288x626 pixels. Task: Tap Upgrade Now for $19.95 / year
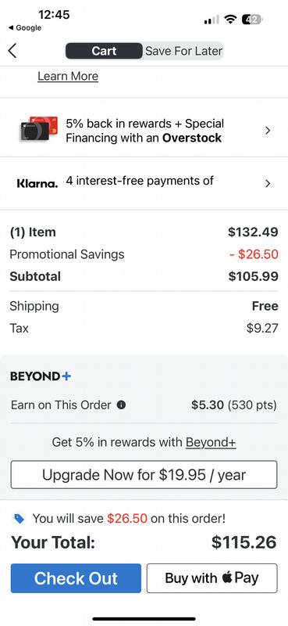click(144, 475)
